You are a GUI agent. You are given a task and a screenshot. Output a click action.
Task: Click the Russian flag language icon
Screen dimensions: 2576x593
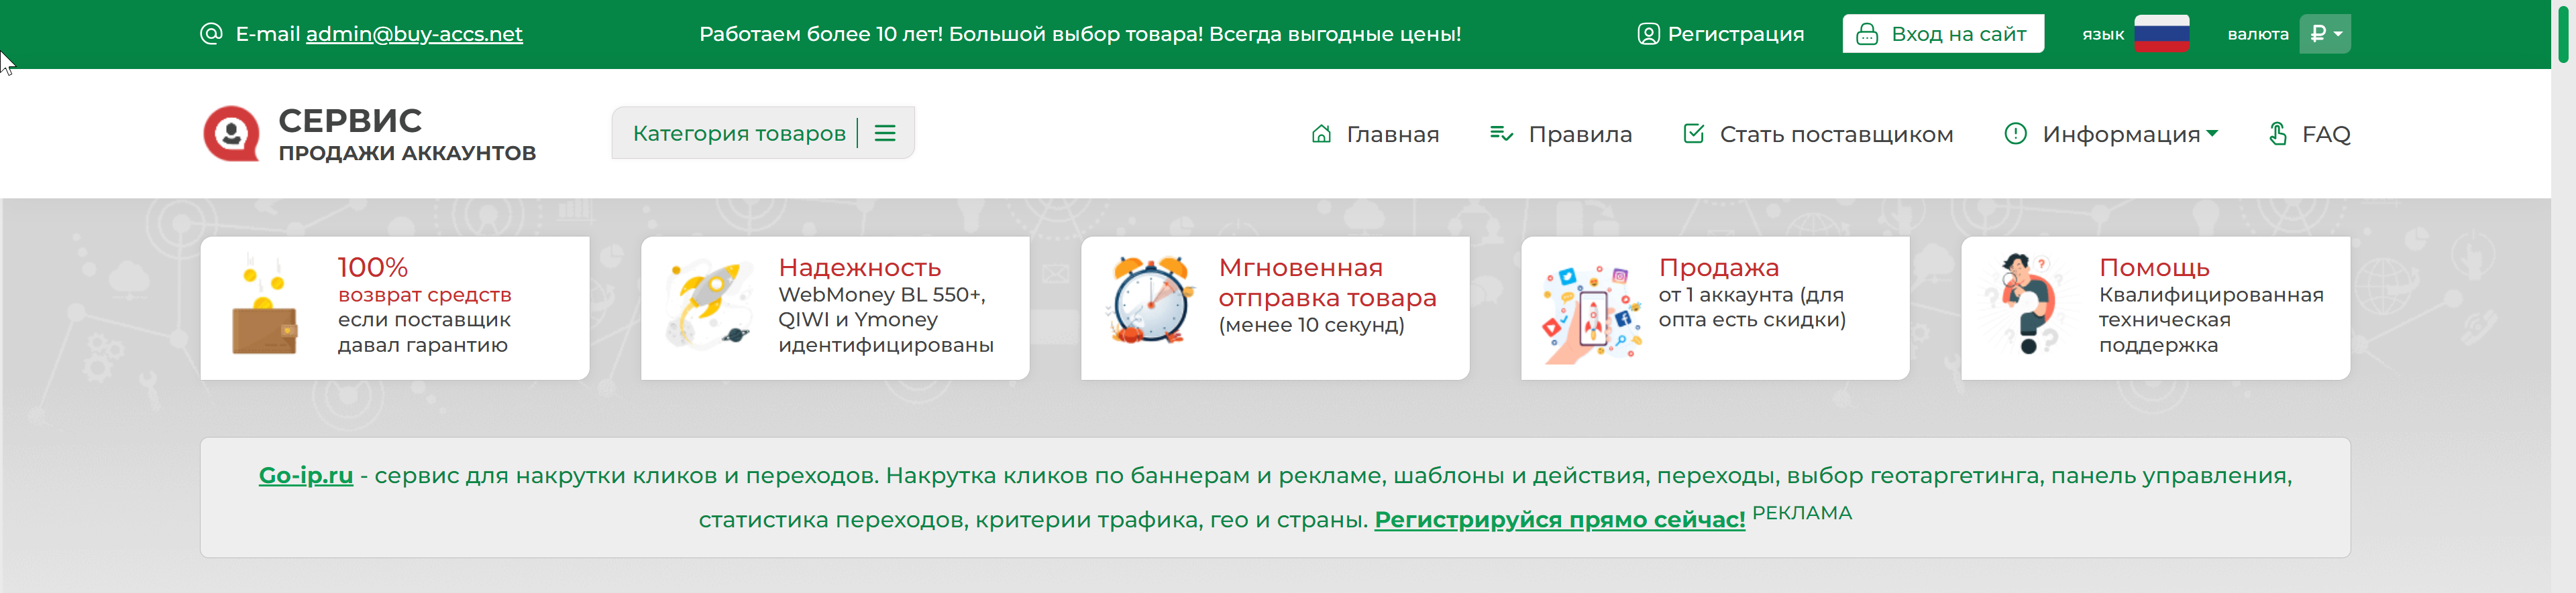click(x=2161, y=34)
